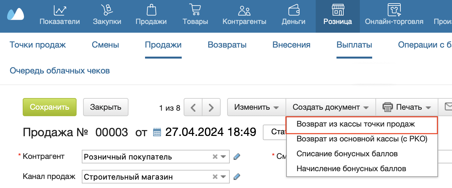Open the Онлайн-торговля section icon
The image size is (452, 188).
click(x=394, y=10)
